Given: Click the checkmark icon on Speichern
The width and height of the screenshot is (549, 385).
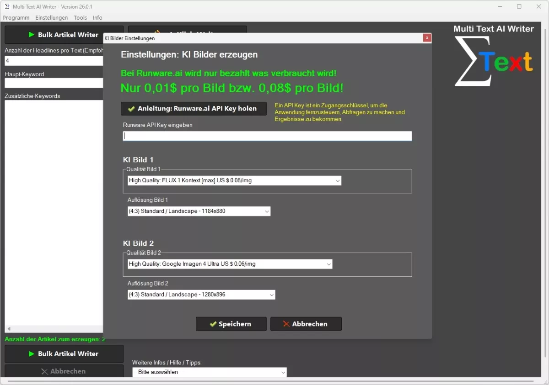Looking at the screenshot, I should pyautogui.click(x=213, y=324).
